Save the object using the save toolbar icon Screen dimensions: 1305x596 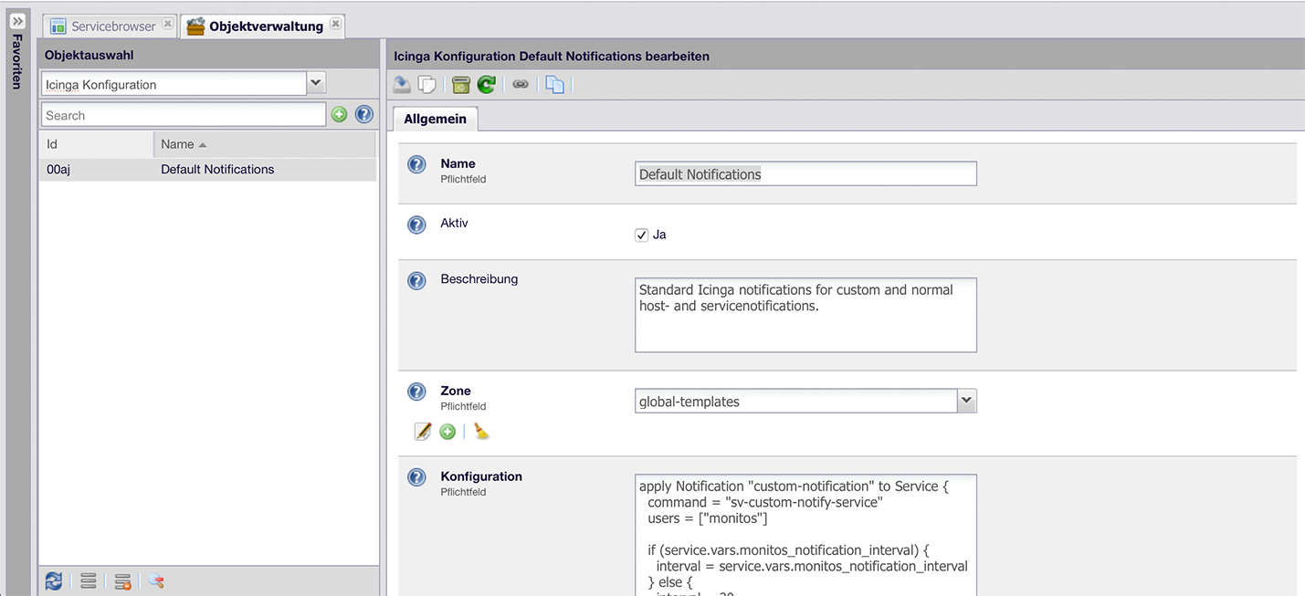[x=402, y=85]
